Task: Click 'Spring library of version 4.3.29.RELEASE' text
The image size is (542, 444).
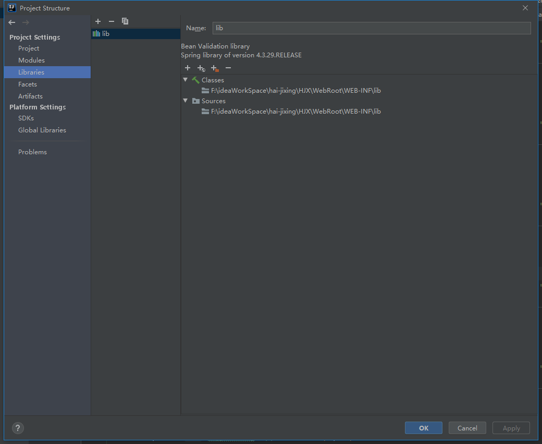Action: [x=241, y=55]
